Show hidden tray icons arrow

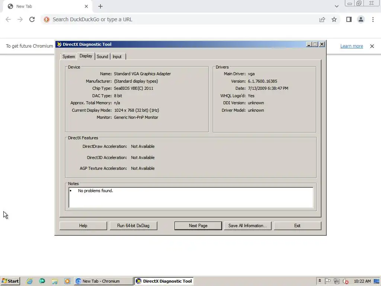[320, 281]
